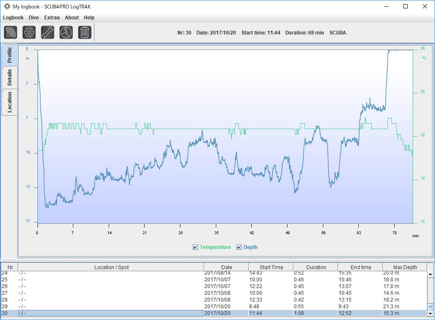Click the LogTRAK app icon in title bar

click(7, 6)
